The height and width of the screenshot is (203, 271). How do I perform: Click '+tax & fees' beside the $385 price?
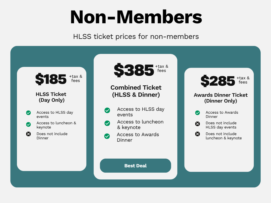(162, 68)
